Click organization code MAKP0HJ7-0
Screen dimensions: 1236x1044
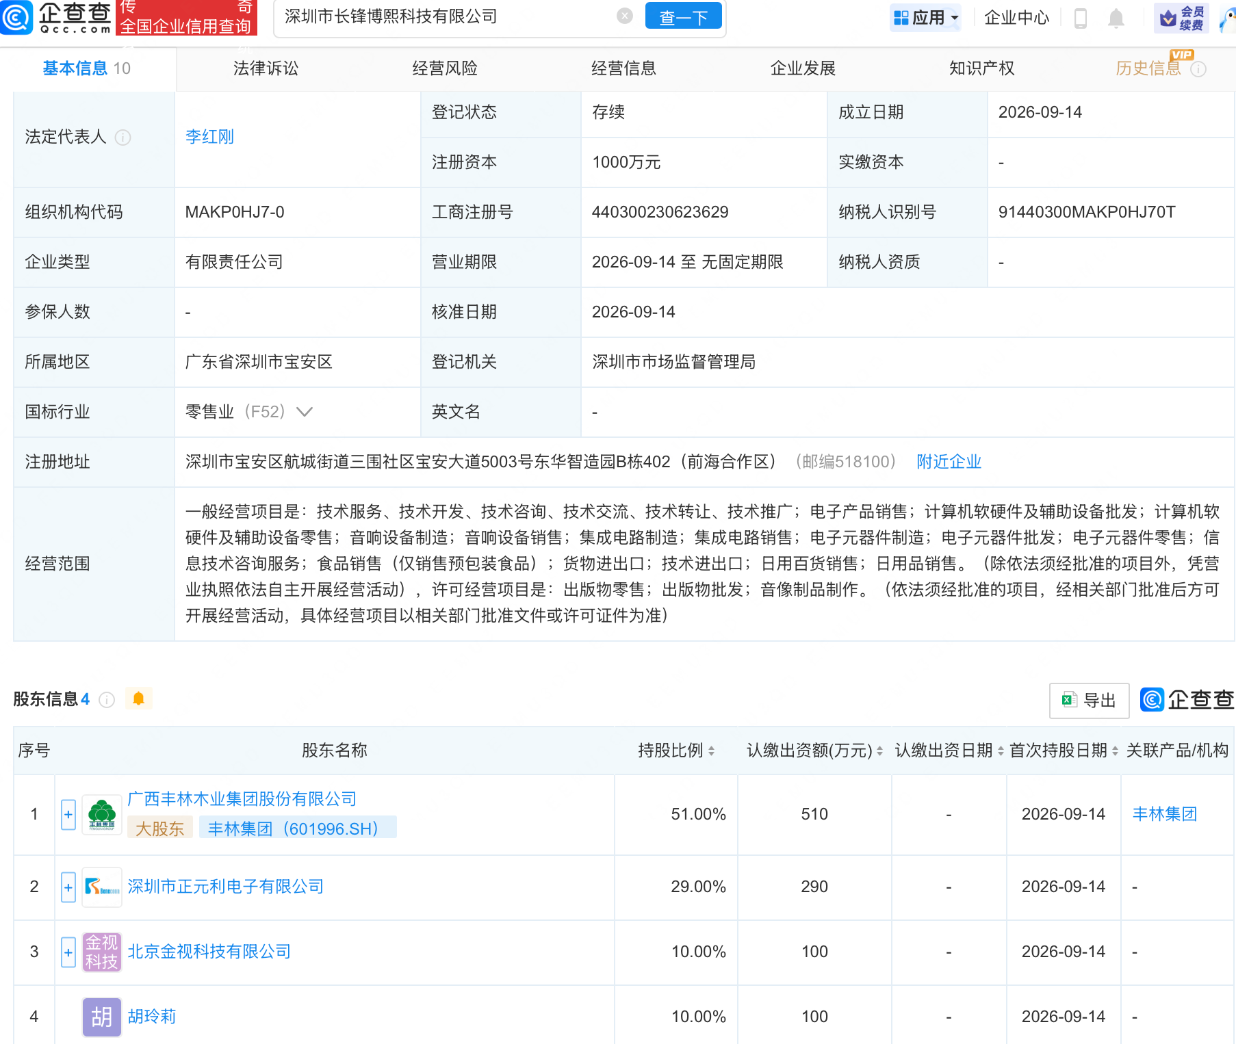coord(235,212)
